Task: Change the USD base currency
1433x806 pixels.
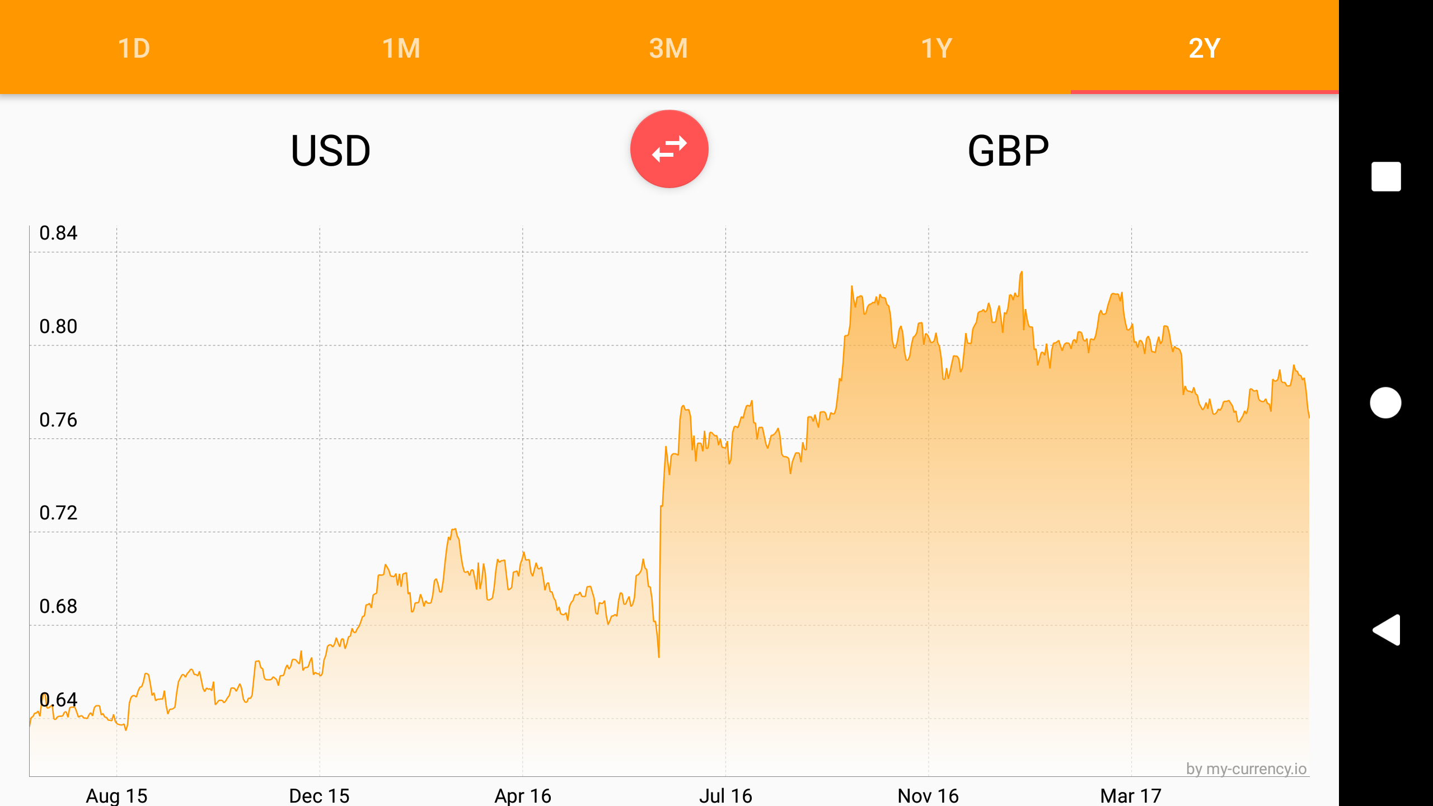Action: [x=330, y=151]
